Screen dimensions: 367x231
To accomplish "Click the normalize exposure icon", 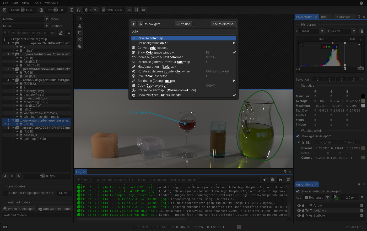I will [72, 10].
